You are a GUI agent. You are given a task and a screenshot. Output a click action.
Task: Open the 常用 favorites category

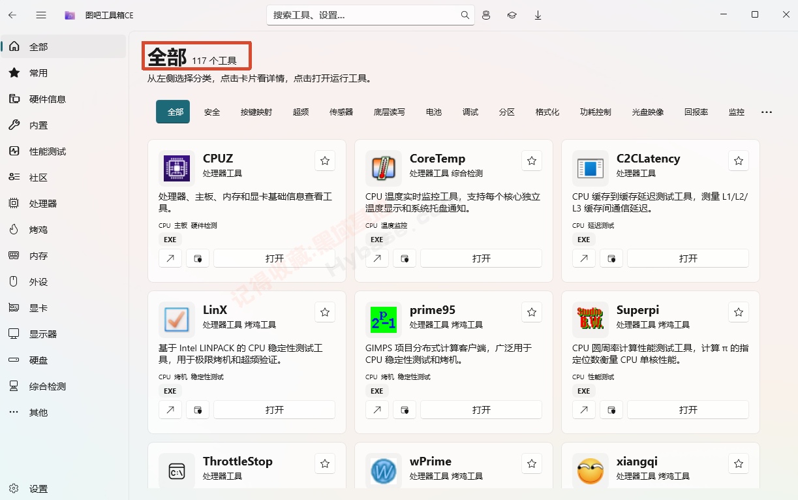point(64,73)
